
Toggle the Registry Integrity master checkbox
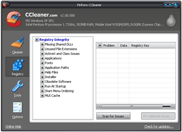37,40
